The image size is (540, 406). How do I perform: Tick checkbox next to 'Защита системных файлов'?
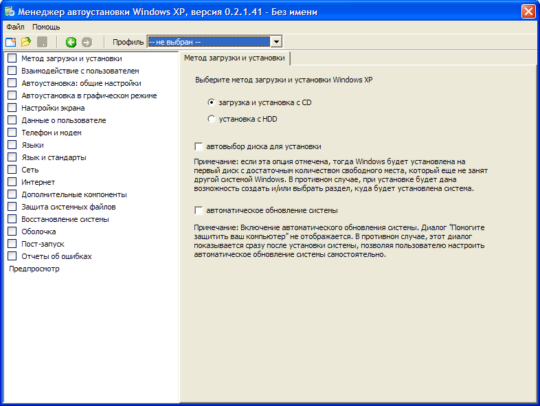coord(12,207)
